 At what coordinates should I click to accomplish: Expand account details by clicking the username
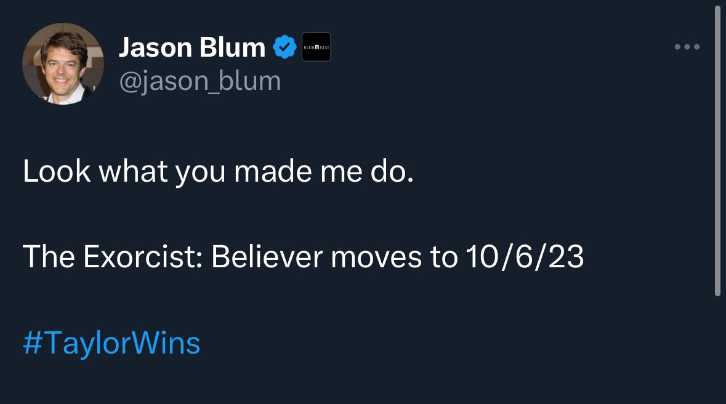click(x=200, y=80)
